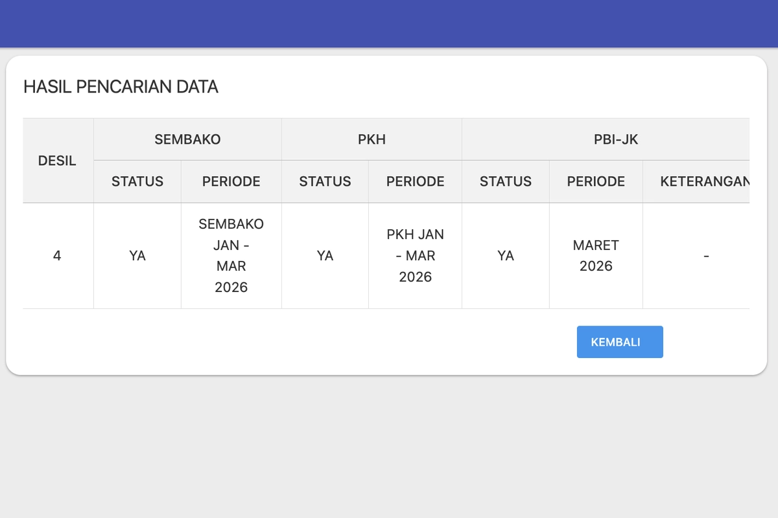Image resolution: width=778 pixels, height=518 pixels.
Task: Click STATUS header under PBI-JK
Action: (x=506, y=182)
